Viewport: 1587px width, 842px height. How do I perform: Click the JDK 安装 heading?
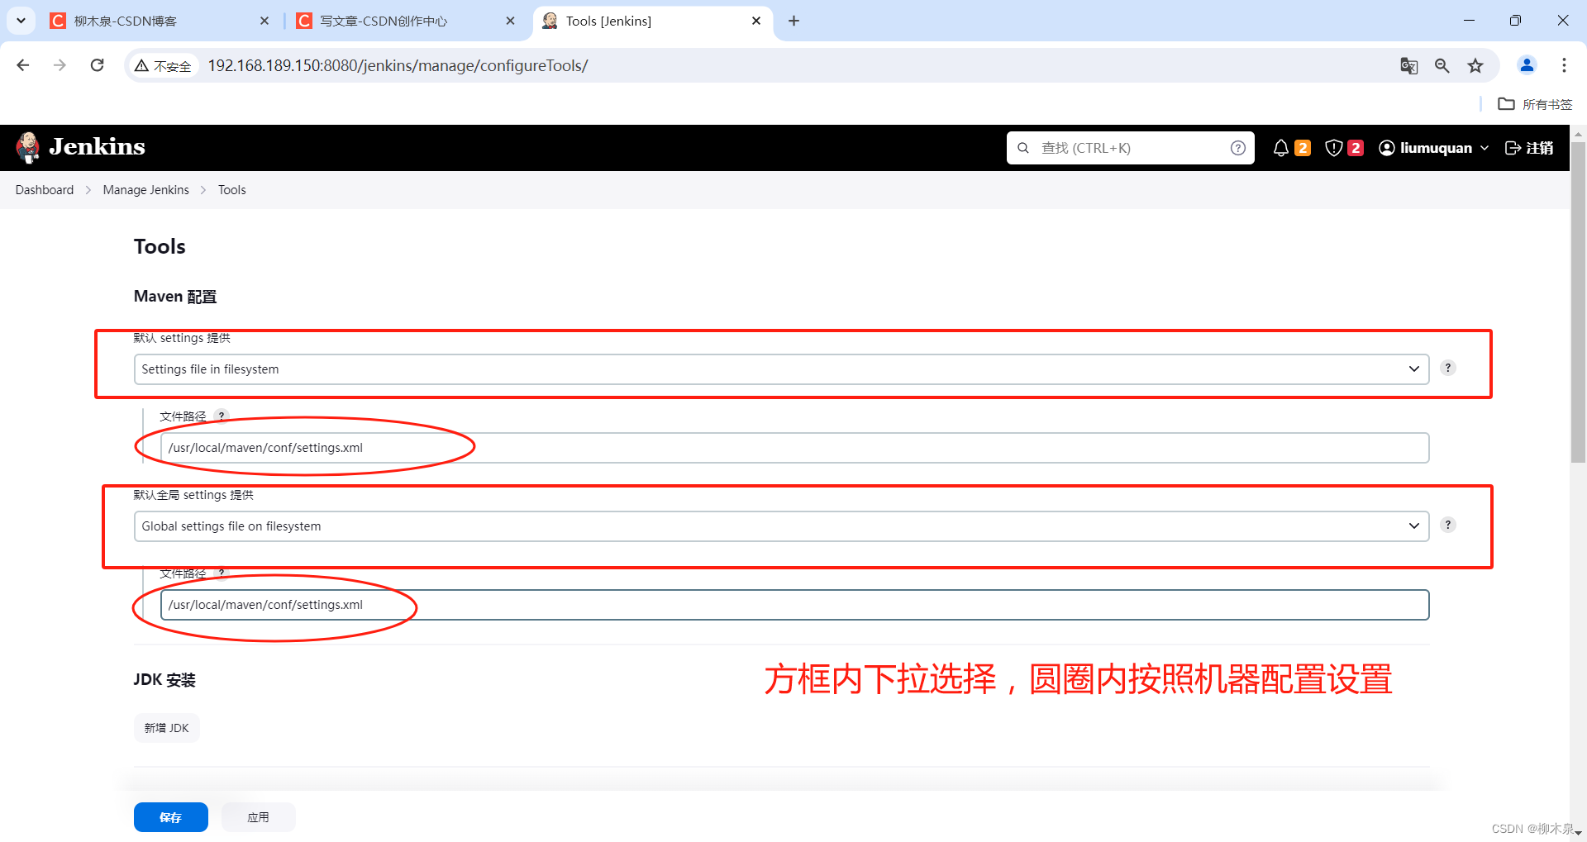coord(164,680)
